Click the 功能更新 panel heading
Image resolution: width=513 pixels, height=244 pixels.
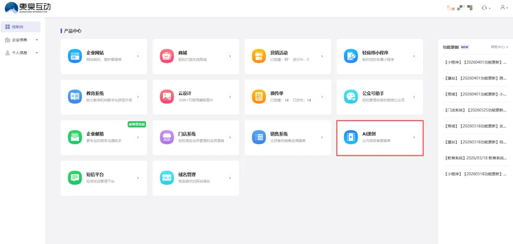point(450,47)
